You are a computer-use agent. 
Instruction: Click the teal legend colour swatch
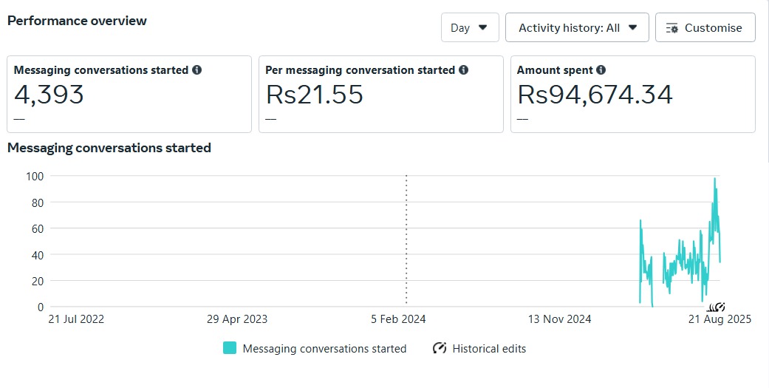(x=230, y=348)
